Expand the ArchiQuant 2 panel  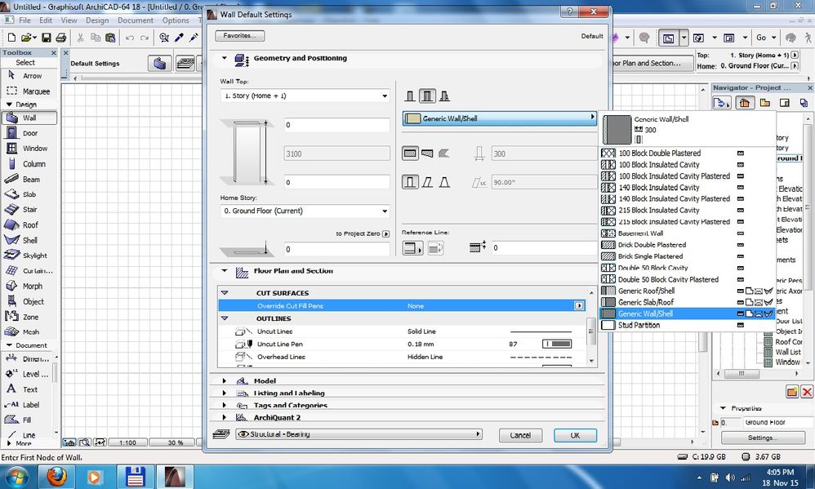click(x=225, y=417)
